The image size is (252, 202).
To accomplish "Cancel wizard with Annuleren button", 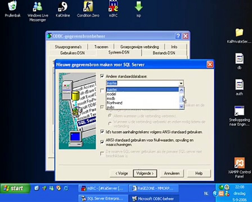I will click(172, 173).
